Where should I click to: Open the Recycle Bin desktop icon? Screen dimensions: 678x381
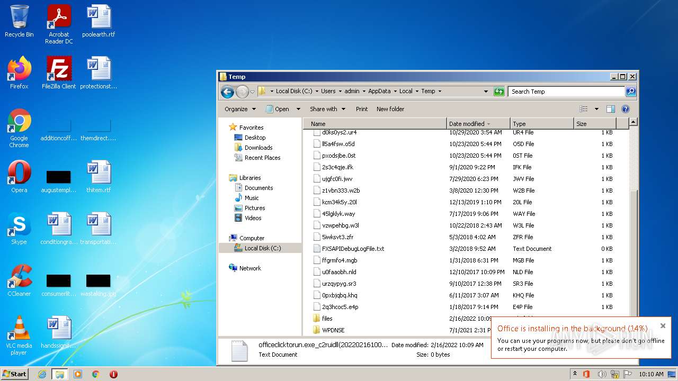(19, 21)
